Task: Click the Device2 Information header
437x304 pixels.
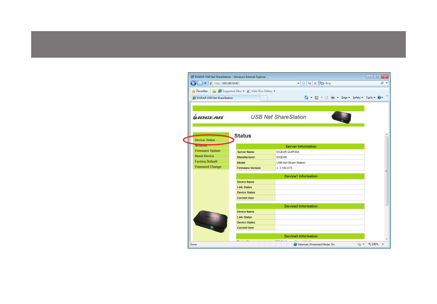Action: coord(300,206)
